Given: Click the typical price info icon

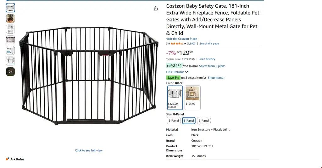Looking at the screenshot, I should [x=193, y=59].
